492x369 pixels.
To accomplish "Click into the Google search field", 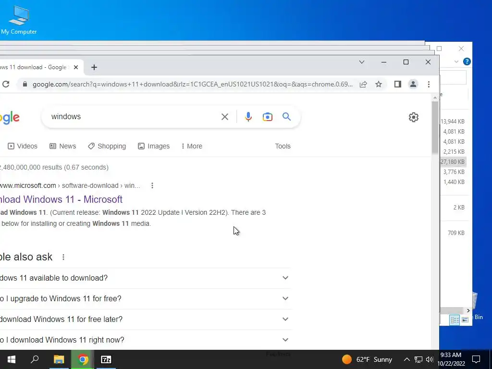I will pyautogui.click(x=132, y=117).
